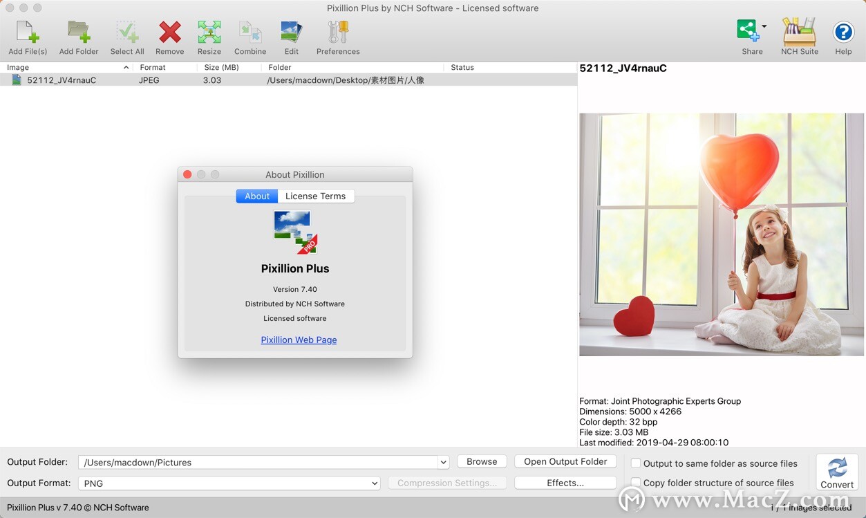Select the About tab
Viewport: 866px width, 518px height.
257,196
